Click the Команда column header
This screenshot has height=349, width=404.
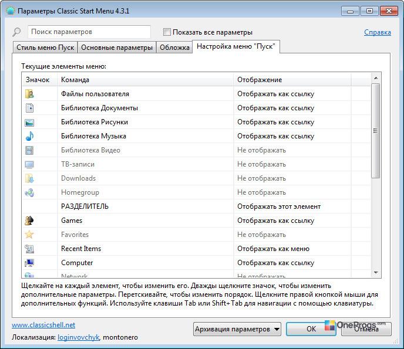146,80
